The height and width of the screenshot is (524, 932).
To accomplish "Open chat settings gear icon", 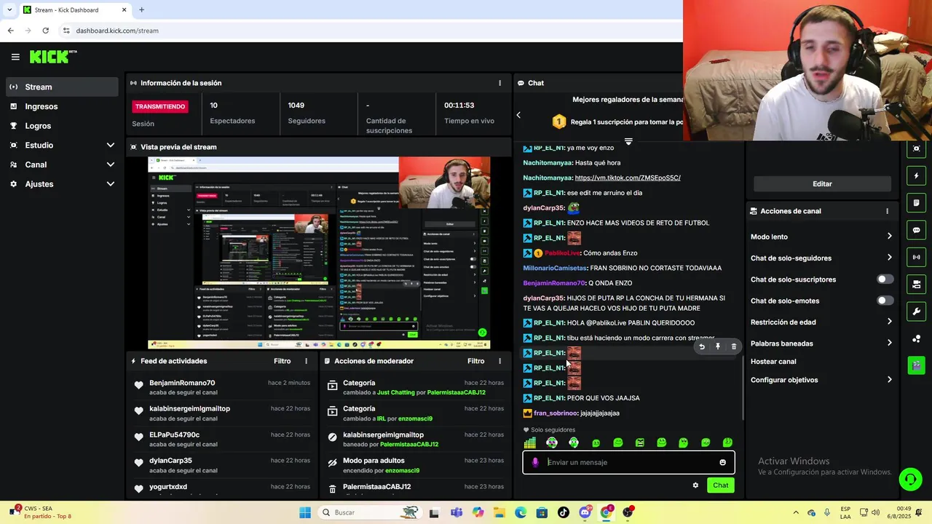I will [695, 485].
